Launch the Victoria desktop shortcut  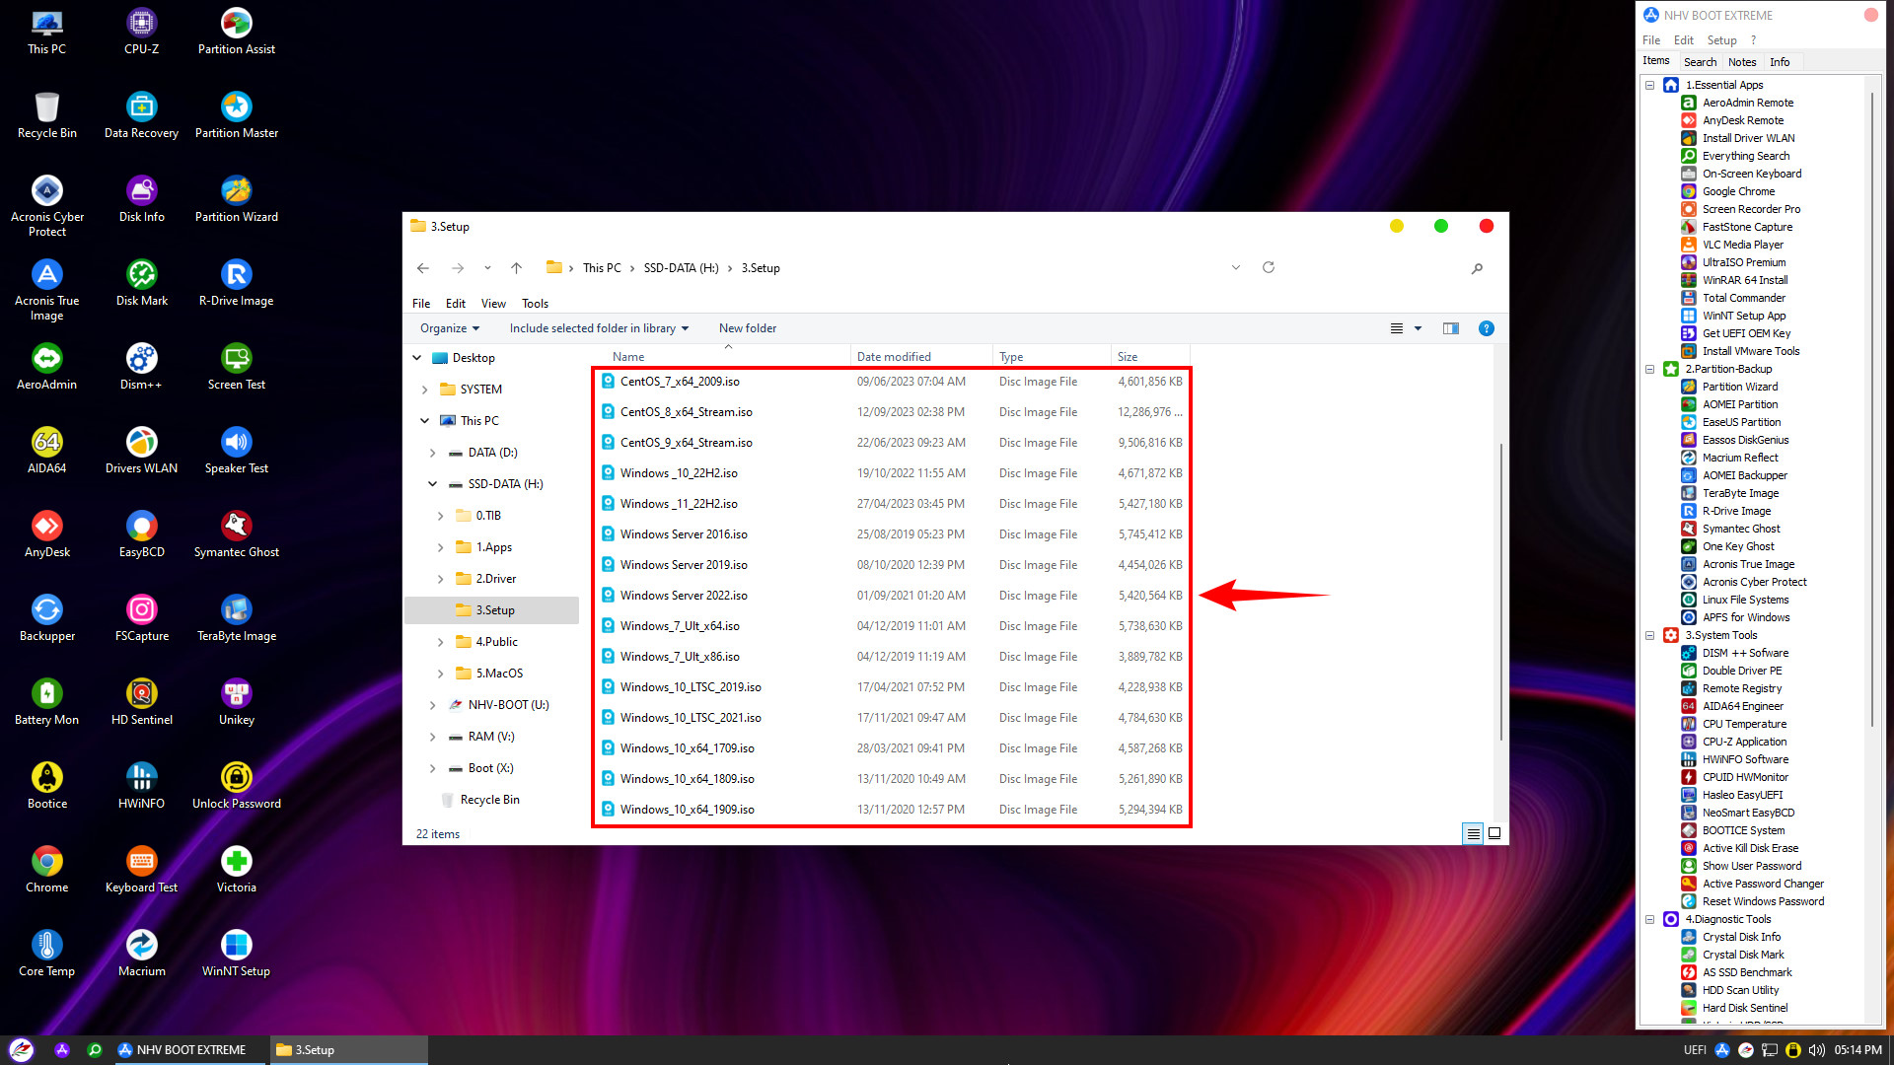coord(236,870)
